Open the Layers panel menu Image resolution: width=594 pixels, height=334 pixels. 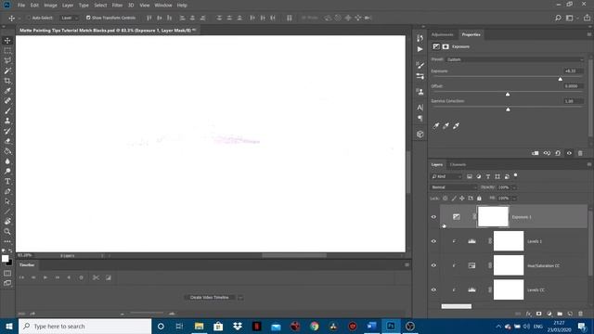coord(589,164)
